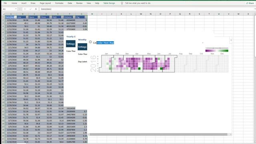This screenshot has height=144, width=256.
Task: Click the scroll-right arrow of chart pane
Action: coord(230,134)
